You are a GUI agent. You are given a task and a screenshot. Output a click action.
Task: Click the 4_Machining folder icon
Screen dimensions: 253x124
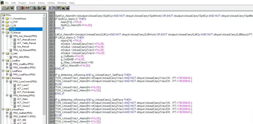click(x=7, y=78)
